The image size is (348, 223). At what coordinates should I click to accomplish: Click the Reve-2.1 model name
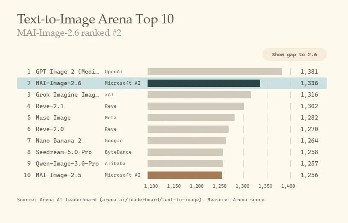[x=50, y=106]
